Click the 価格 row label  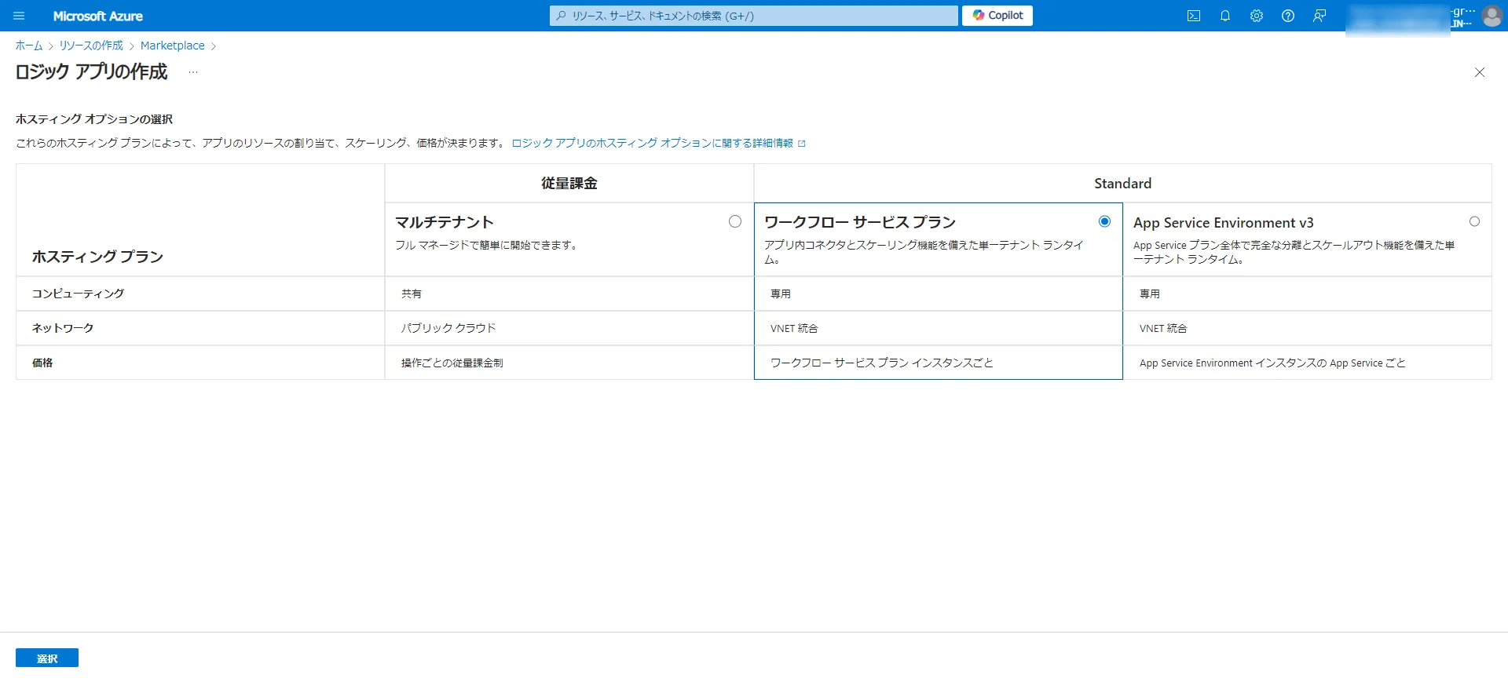pos(42,363)
